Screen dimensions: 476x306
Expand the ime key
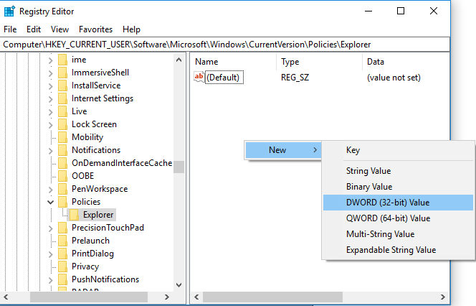50,60
